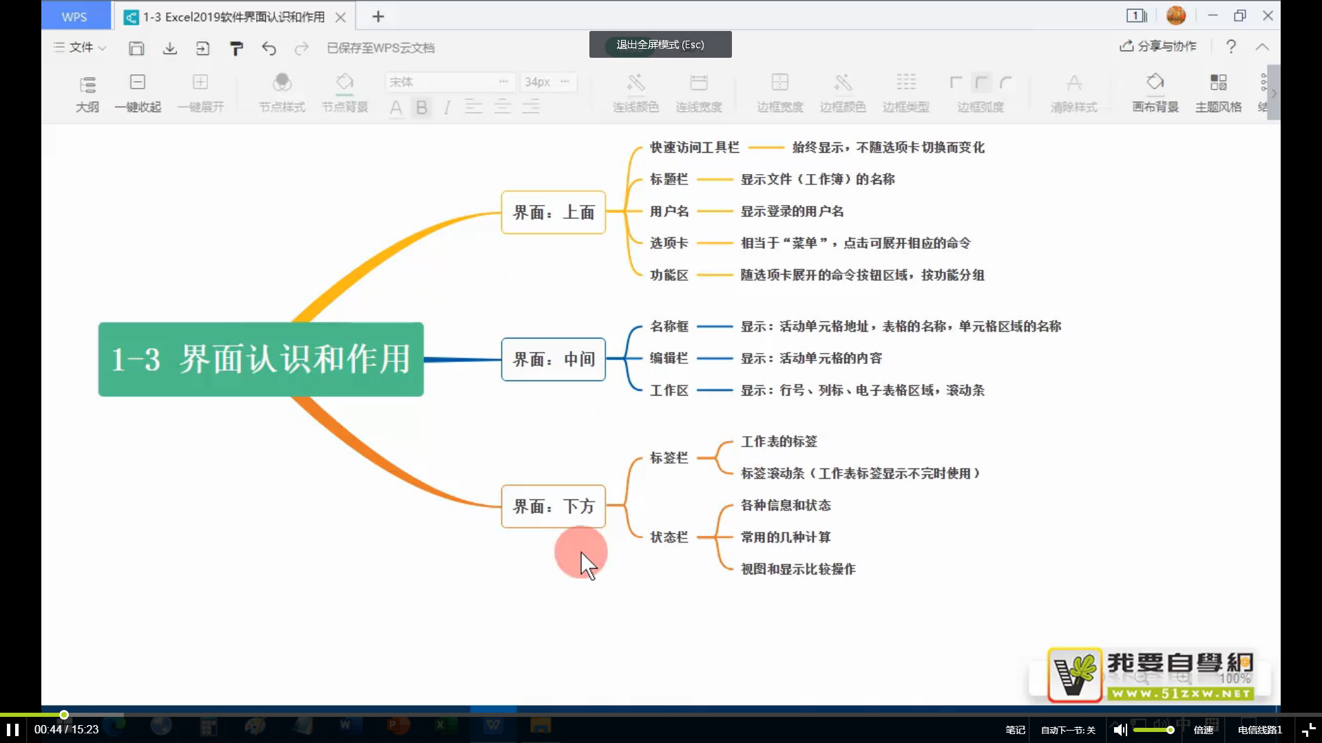Click 退出全屏模式 exit fullscreen button
Screen dimensions: 1322x743
coord(660,45)
